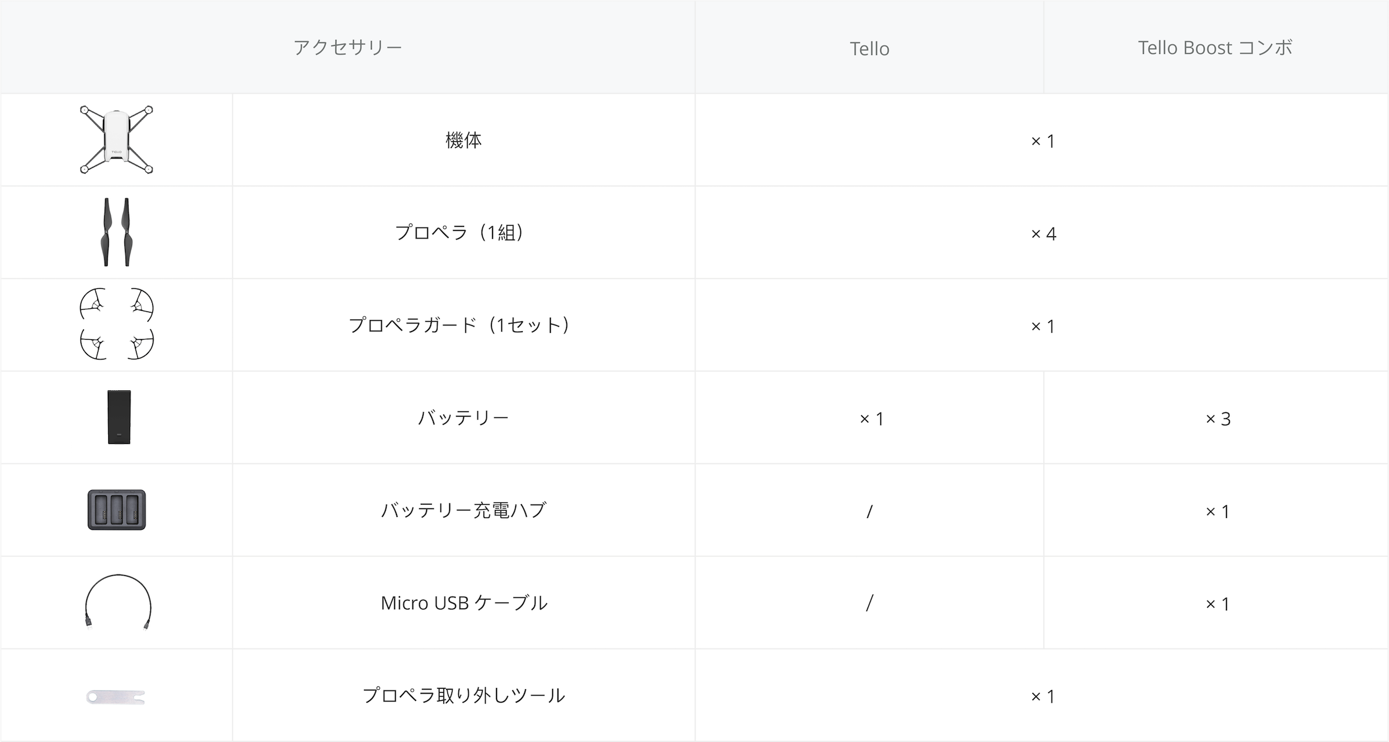Click the battery charging hub image
The image size is (1389, 742).
[x=117, y=510]
